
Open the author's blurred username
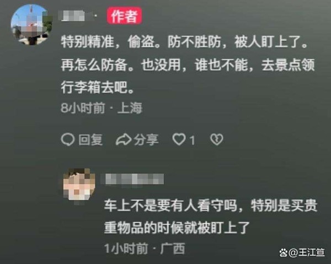pos(77,16)
